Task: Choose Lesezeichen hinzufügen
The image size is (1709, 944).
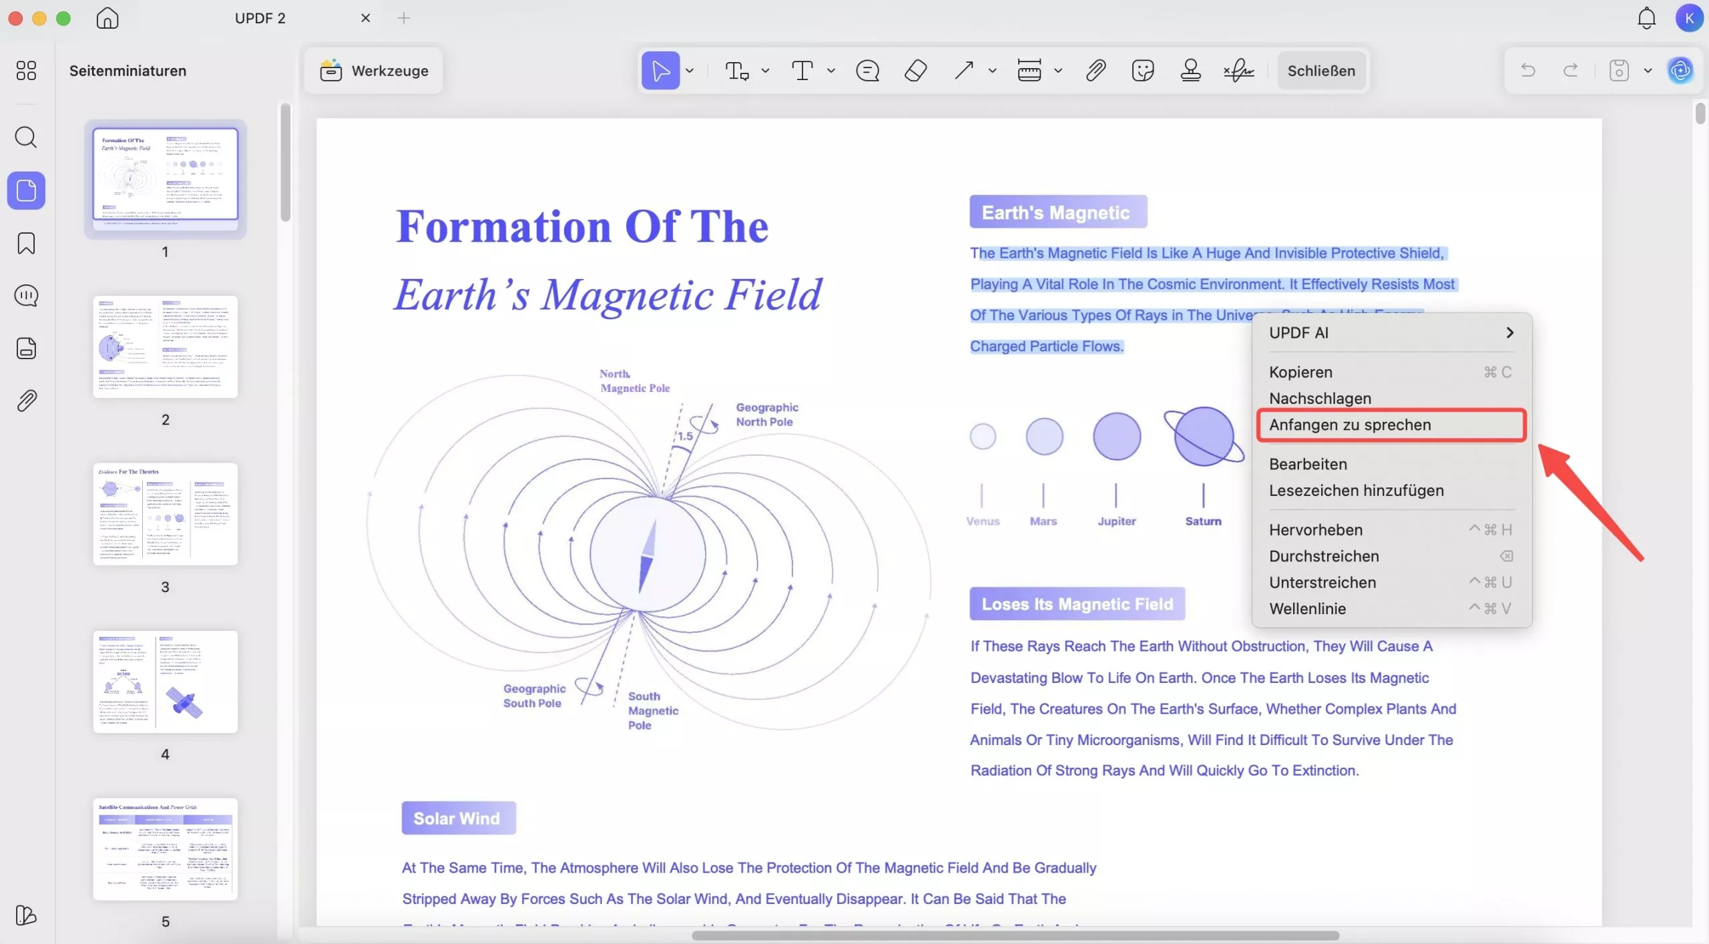Action: point(1391,490)
